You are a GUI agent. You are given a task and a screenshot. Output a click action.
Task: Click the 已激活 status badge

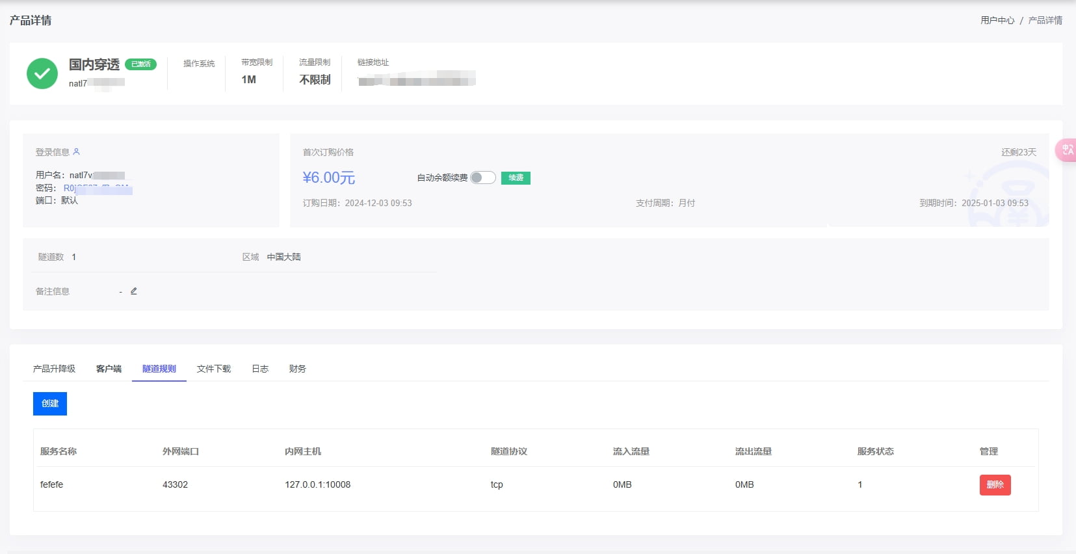[x=140, y=64]
